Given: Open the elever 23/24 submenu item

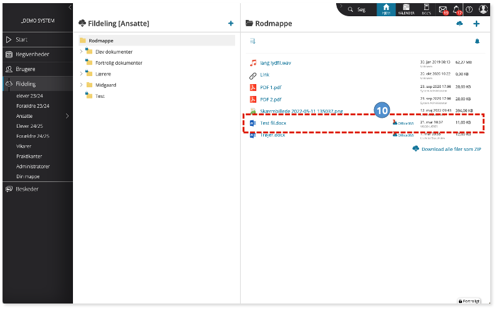Looking at the screenshot, I should [29, 95].
